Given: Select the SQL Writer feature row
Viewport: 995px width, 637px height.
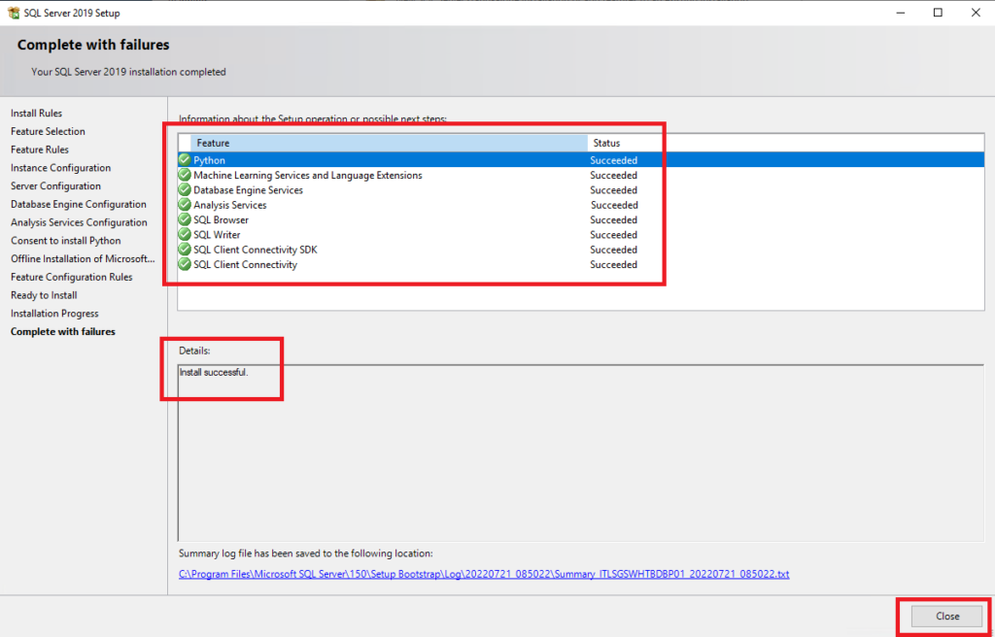Looking at the screenshot, I should [581, 235].
